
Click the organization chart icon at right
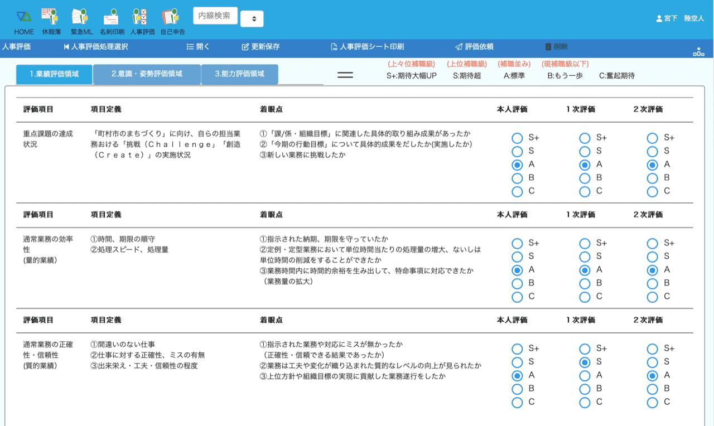point(698,52)
